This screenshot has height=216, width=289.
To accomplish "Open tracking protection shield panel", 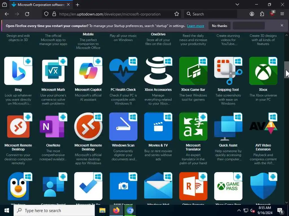I will point(46,14).
